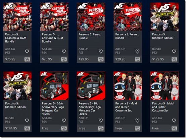Screen dimensions: 186x138
Task: Open PS4 20th Anniversary Morgana Car Sticker title
Action: (x=53, y=109)
